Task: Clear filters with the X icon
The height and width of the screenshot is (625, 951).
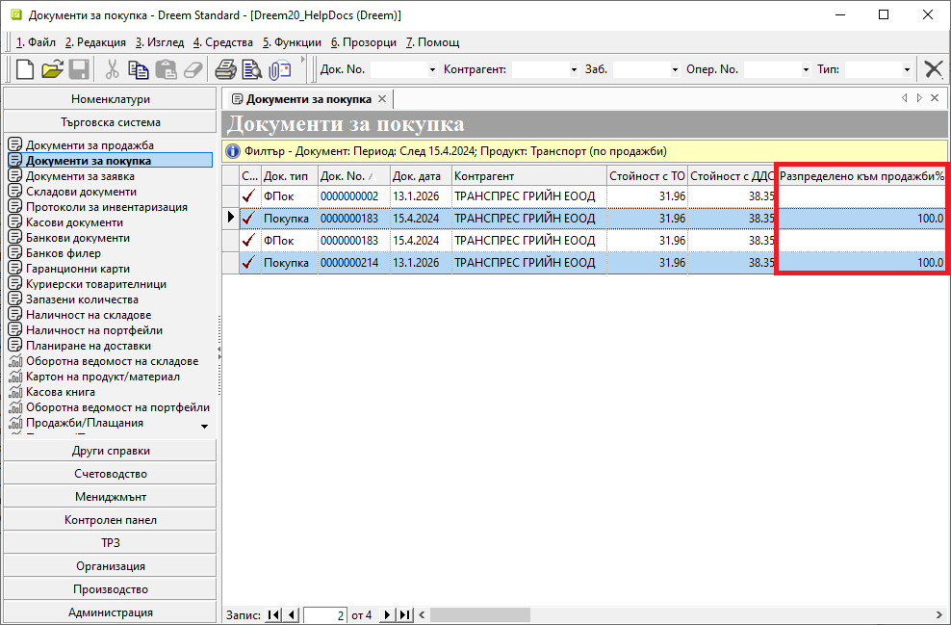Action: 933,69
